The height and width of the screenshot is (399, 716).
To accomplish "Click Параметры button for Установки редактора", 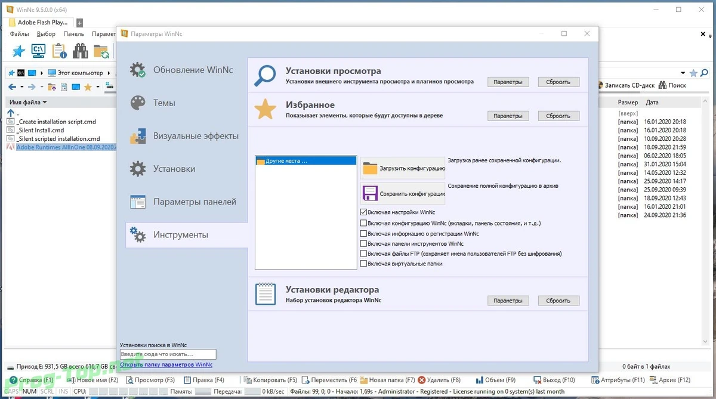I will (508, 301).
